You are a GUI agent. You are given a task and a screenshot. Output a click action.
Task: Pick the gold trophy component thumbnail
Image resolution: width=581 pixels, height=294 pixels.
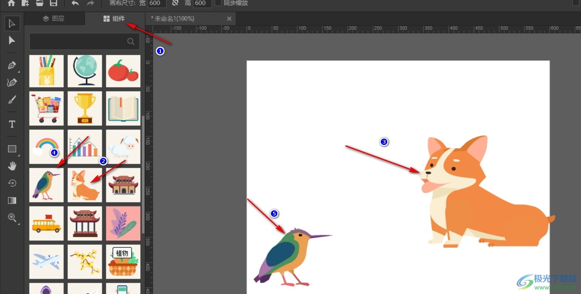point(85,108)
